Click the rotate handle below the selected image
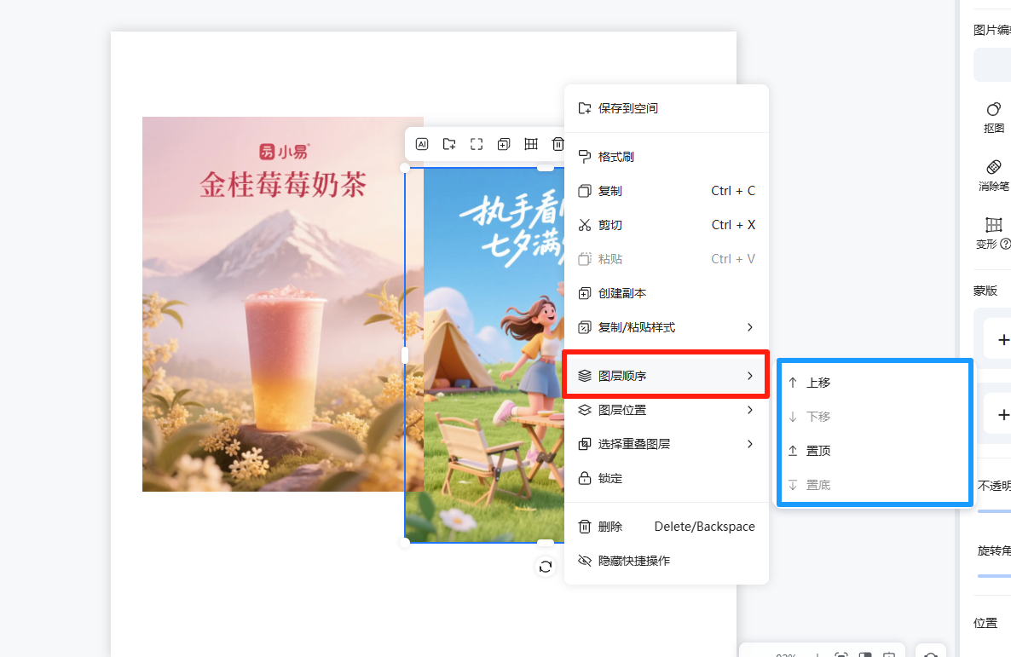 click(x=546, y=567)
